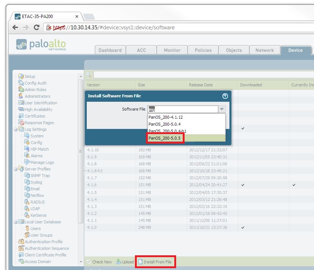Click the Upload button
This screenshot has width=314, height=270.
125,262
